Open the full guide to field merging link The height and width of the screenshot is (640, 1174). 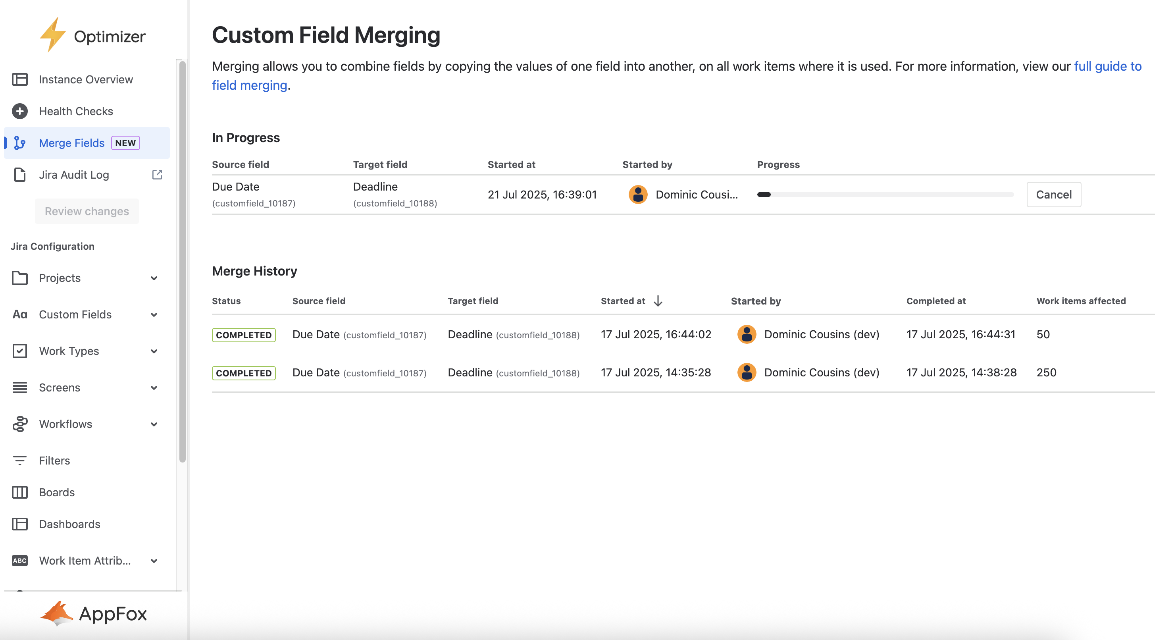pos(1107,67)
